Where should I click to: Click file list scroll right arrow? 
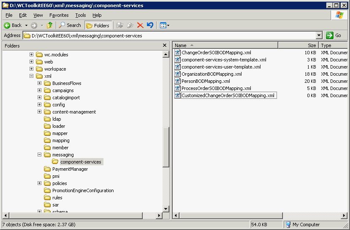pos(344,215)
